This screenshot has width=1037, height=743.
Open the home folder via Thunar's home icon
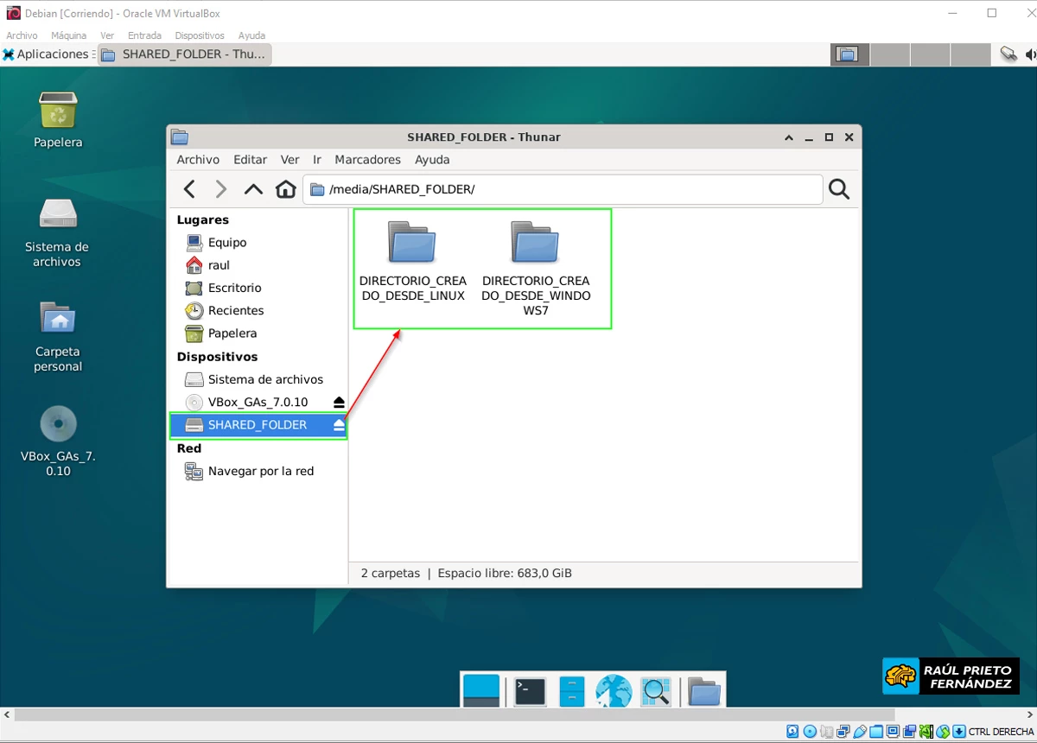click(285, 188)
